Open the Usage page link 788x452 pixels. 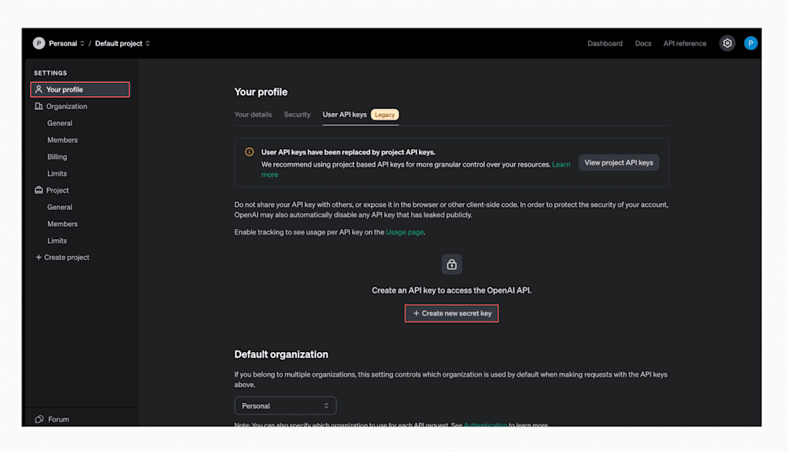coord(405,232)
